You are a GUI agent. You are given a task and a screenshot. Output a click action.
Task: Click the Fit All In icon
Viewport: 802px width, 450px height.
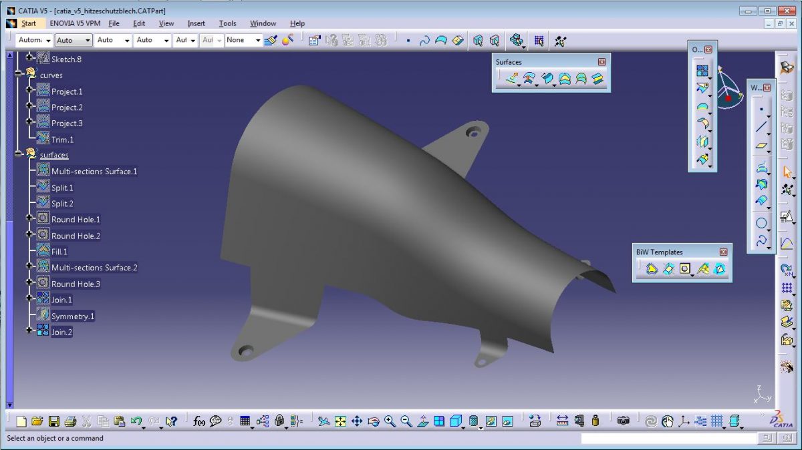tap(340, 421)
